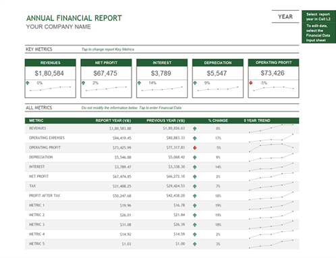Screen dimensions: 336x258
Task: Click the green up arrow in Revenues row
Action: tap(195, 128)
